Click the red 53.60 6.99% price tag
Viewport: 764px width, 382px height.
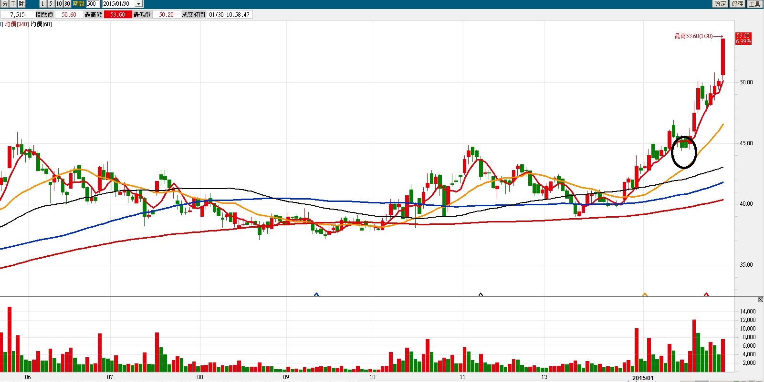pyautogui.click(x=743, y=39)
